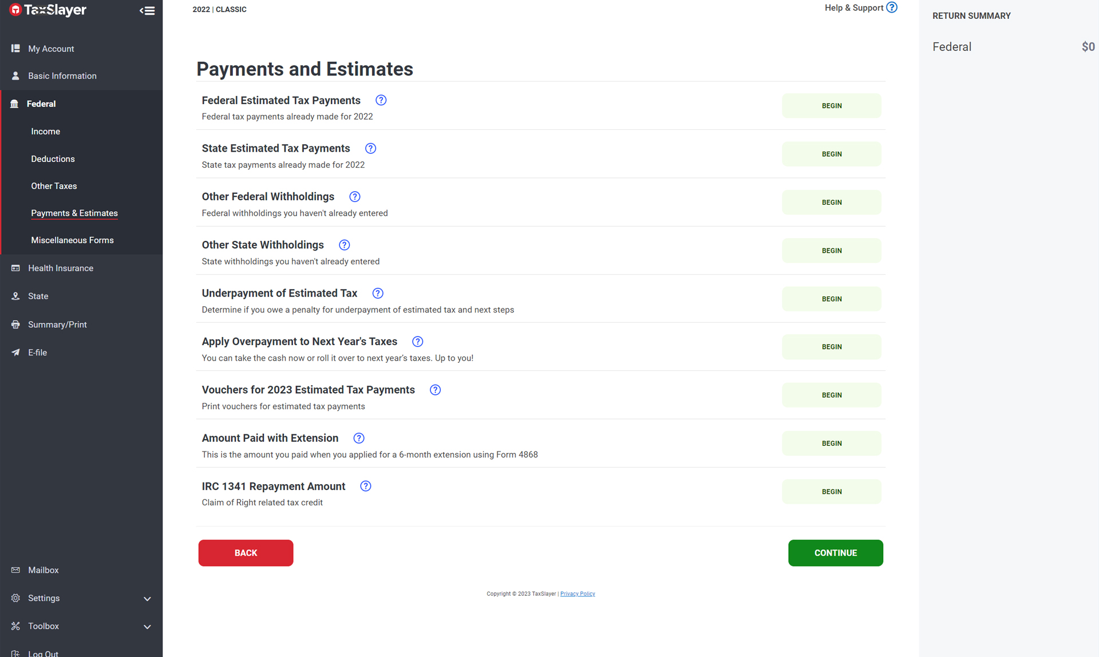
Task: Begin Underpayment of Estimated Tax
Action: pos(832,299)
